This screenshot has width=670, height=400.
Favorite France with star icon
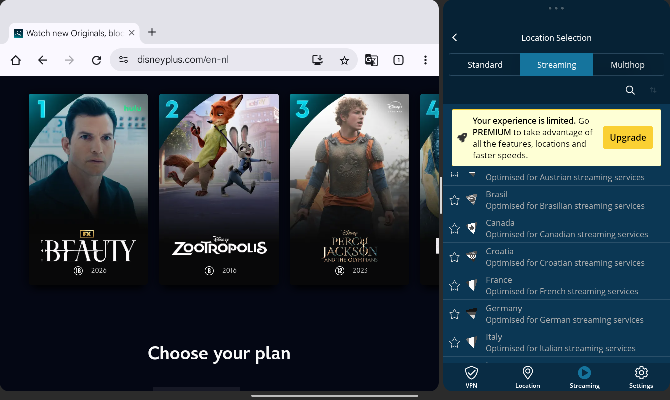click(x=454, y=286)
